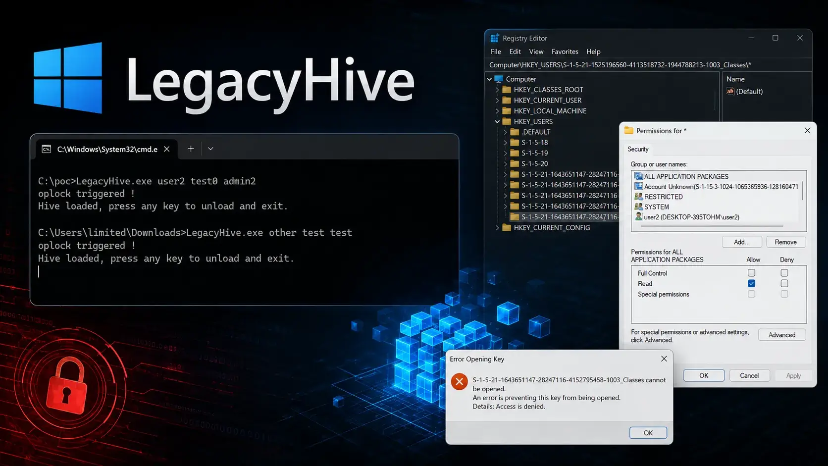Click the .DEFAULT key folder icon
Screen dimensions: 828x466
[515, 132]
